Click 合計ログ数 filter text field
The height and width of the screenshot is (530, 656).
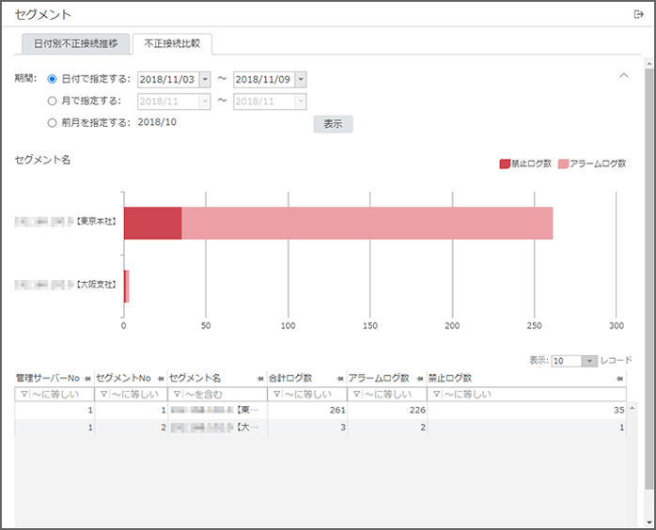point(315,394)
